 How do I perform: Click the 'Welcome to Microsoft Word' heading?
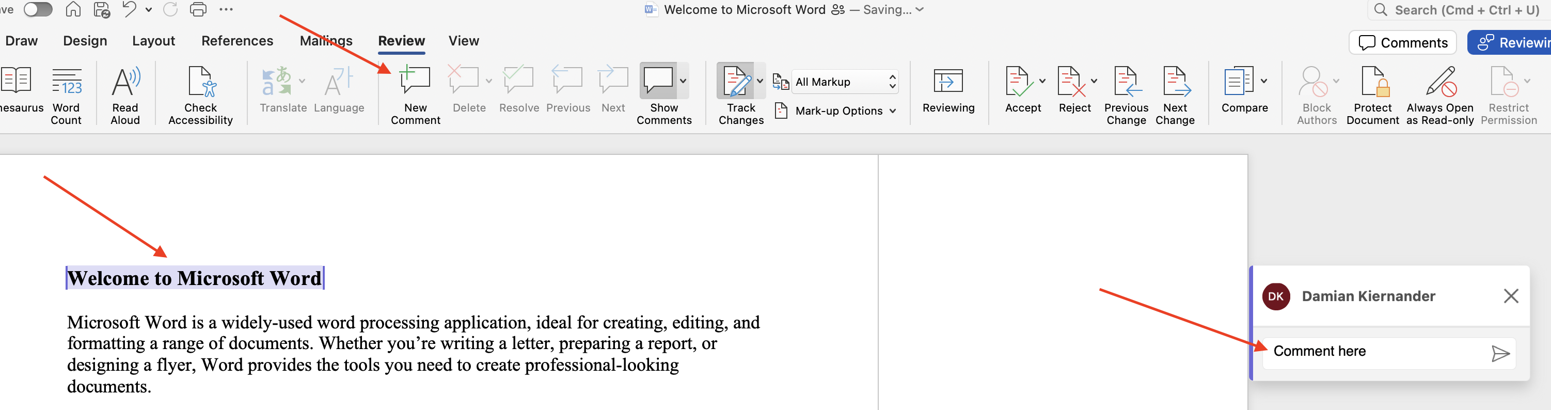tap(195, 278)
